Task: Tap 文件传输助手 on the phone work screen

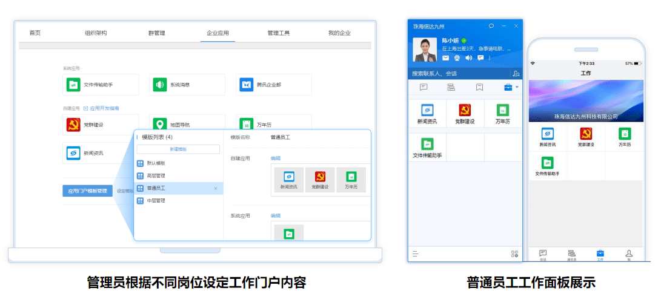Action: [x=548, y=166]
